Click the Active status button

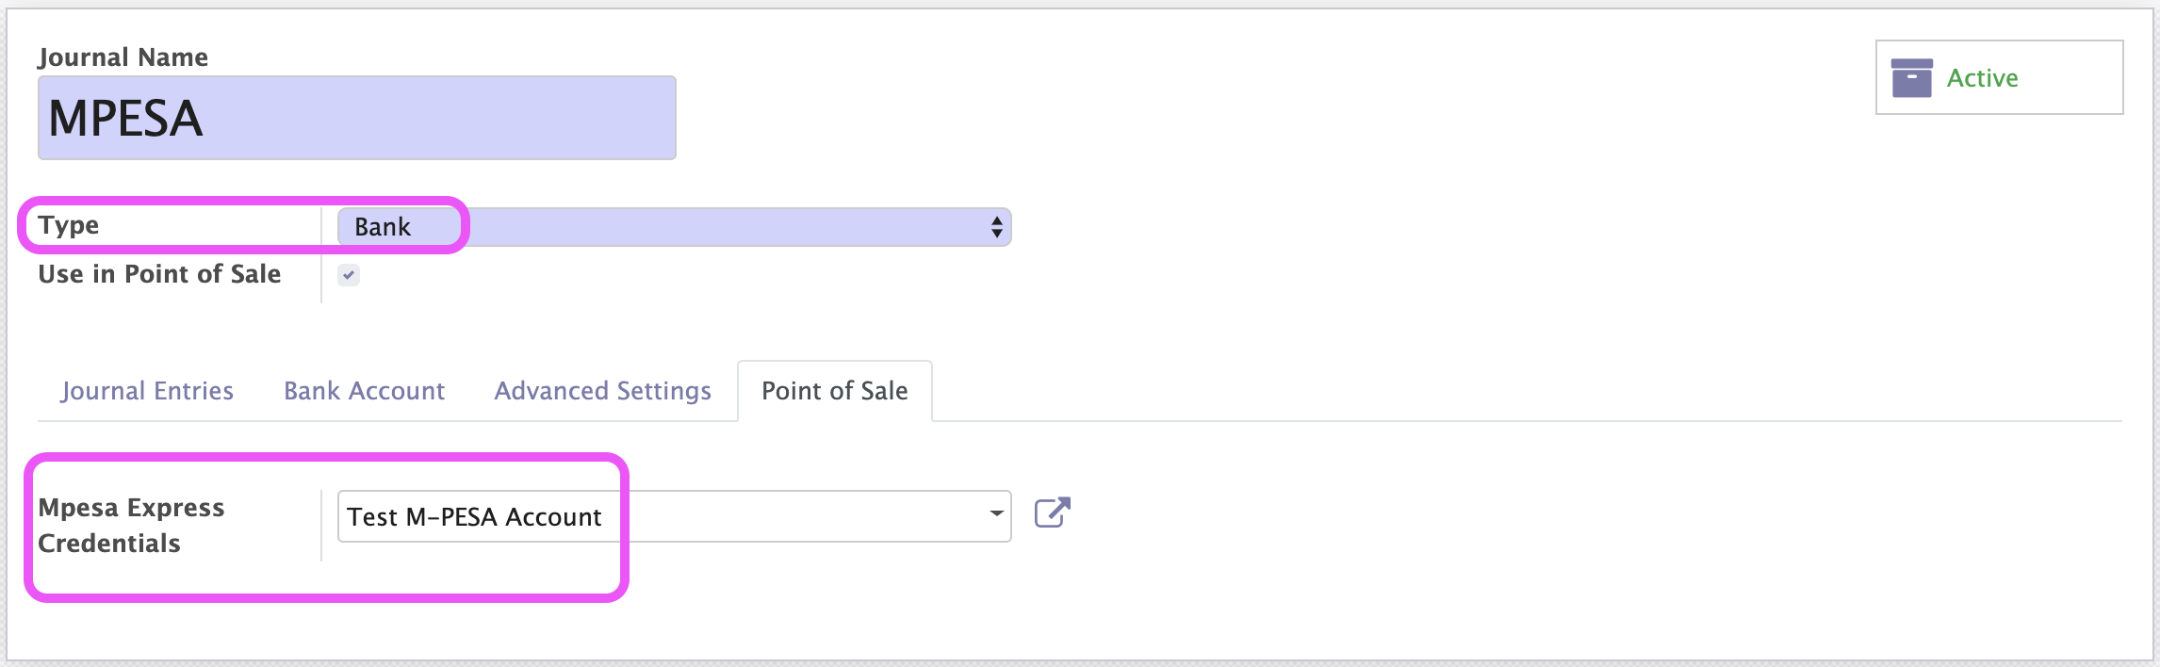pos(2000,77)
